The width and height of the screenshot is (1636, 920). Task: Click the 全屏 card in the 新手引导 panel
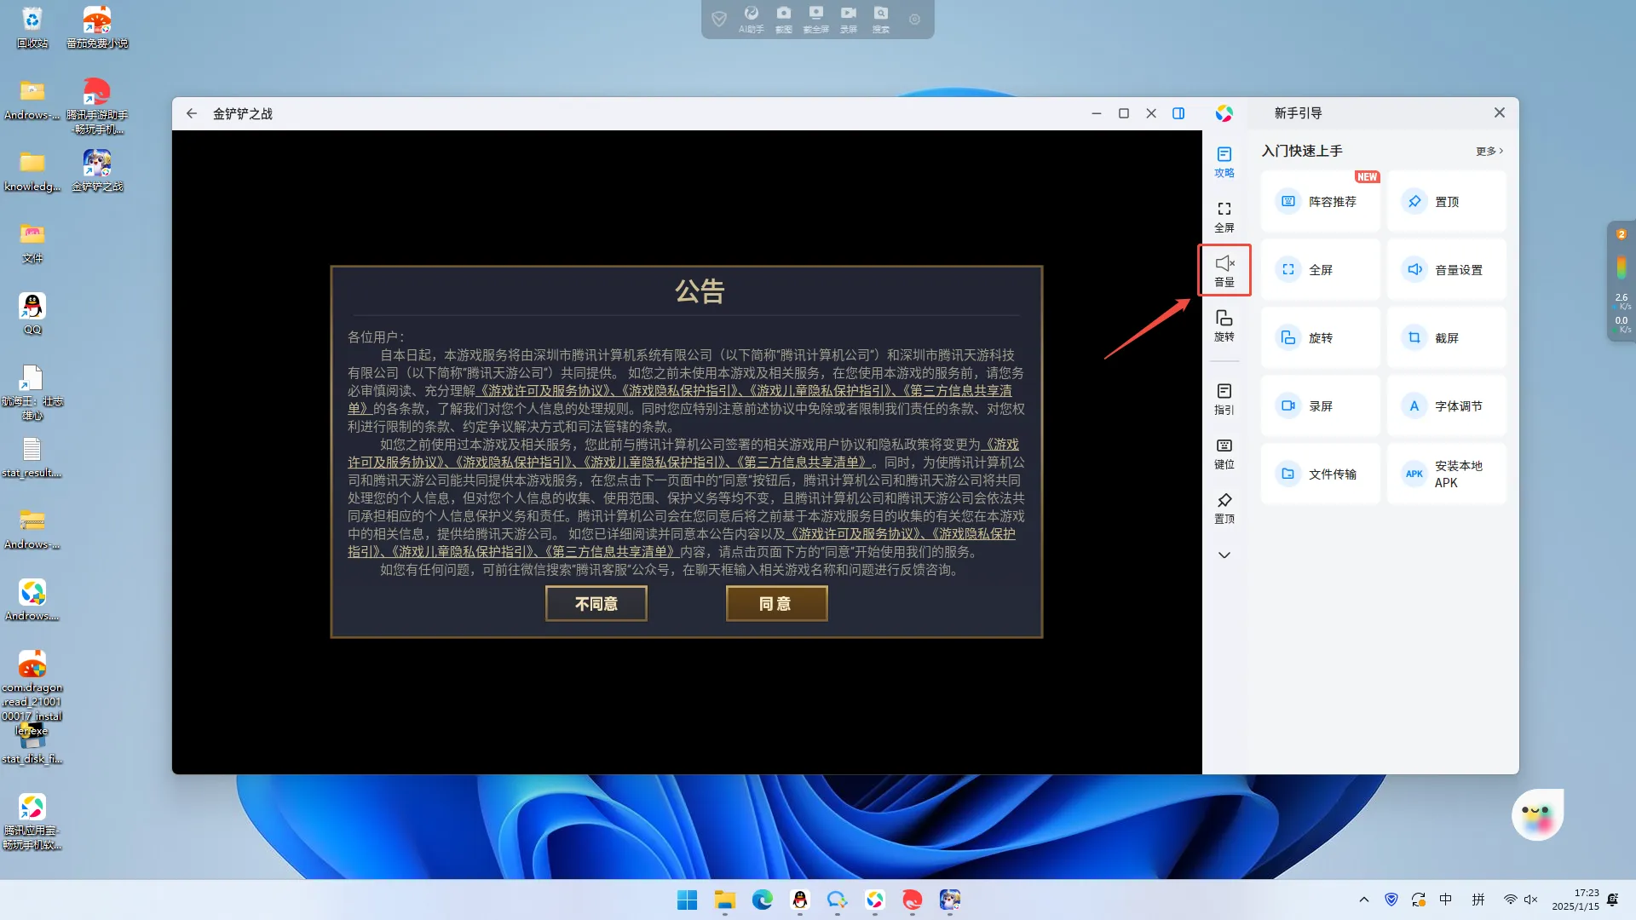click(1320, 270)
